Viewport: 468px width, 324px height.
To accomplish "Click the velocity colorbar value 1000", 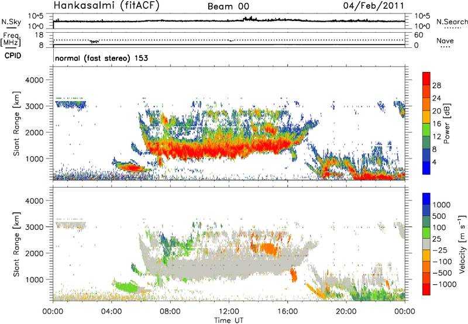I will pyautogui.click(x=442, y=205).
